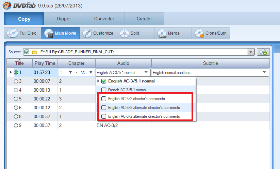Screen dimensions: 280x169
Task: Toggle the source path checkbox
Action: [27, 52]
